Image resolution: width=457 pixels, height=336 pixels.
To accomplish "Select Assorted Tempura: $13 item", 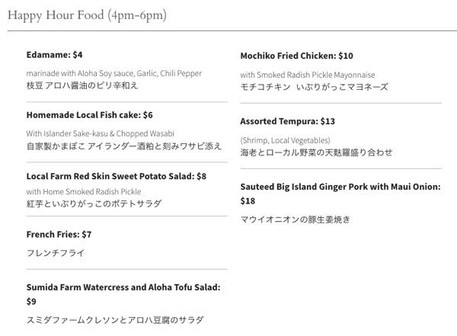I will [x=287, y=121].
